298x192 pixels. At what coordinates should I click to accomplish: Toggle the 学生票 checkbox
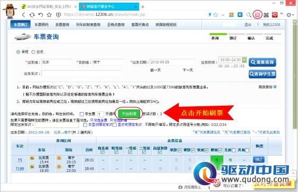[x=82, y=114]
